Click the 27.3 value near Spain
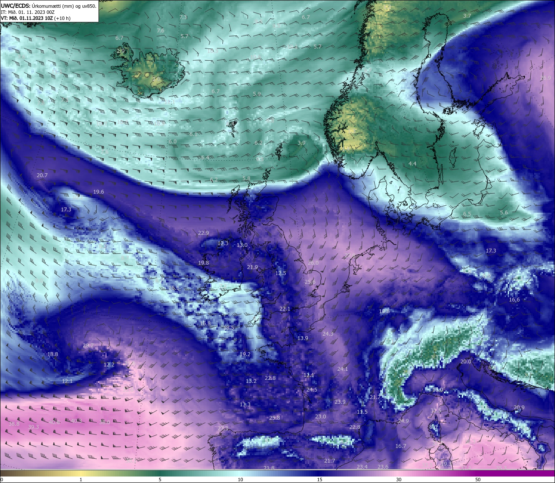The height and width of the screenshot is (483, 555). (223, 428)
